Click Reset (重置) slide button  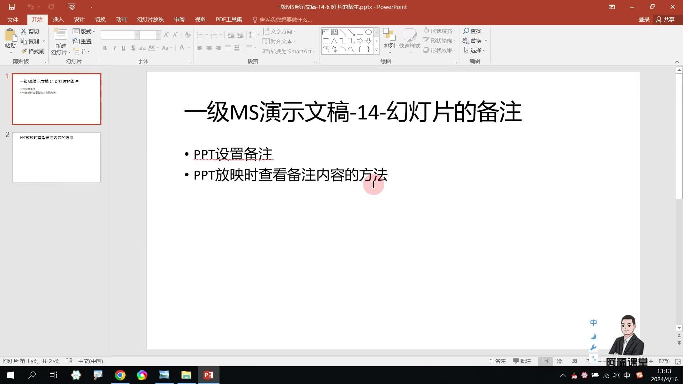click(82, 41)
